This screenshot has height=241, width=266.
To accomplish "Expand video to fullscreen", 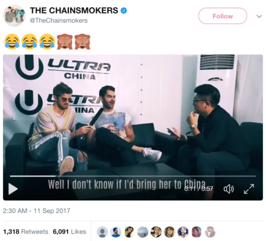I will pyautogui.click(x=249, y=189).
